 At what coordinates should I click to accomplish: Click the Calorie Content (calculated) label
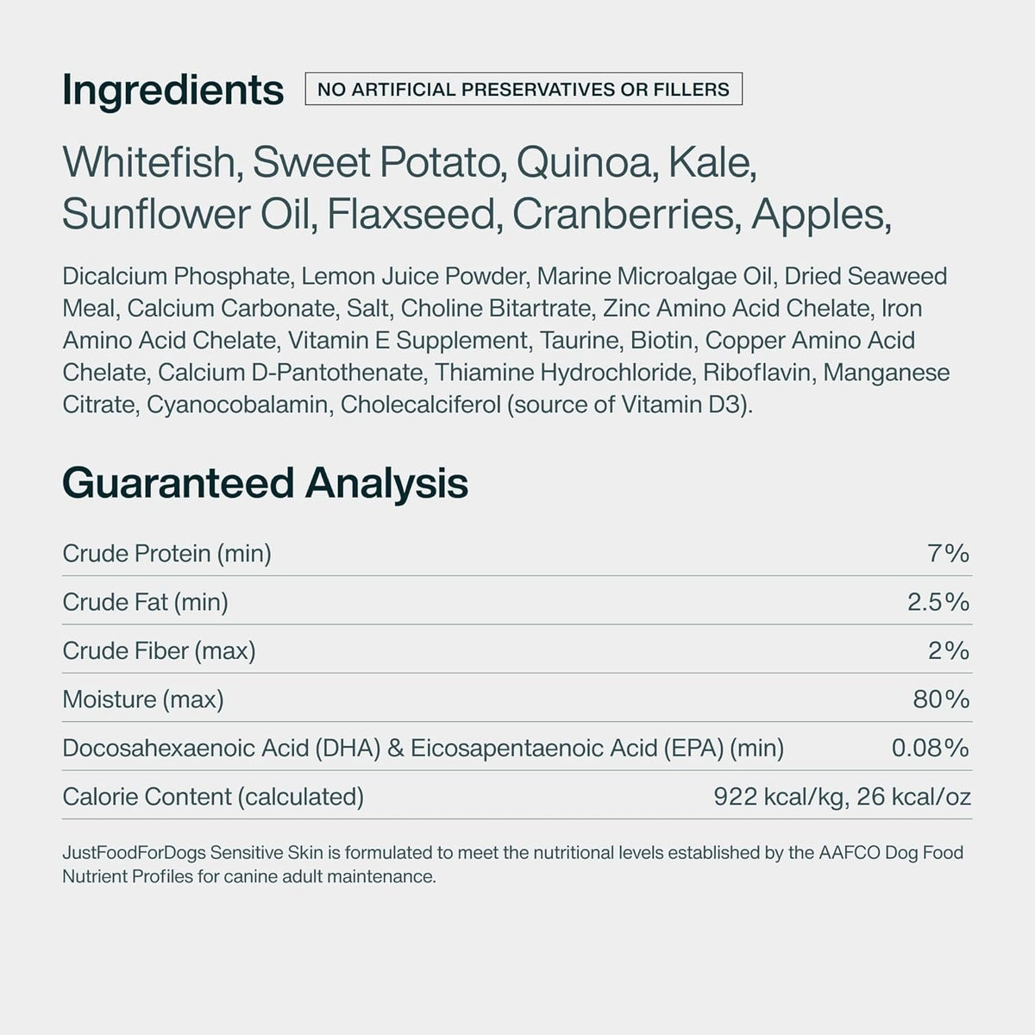(213, 796)
